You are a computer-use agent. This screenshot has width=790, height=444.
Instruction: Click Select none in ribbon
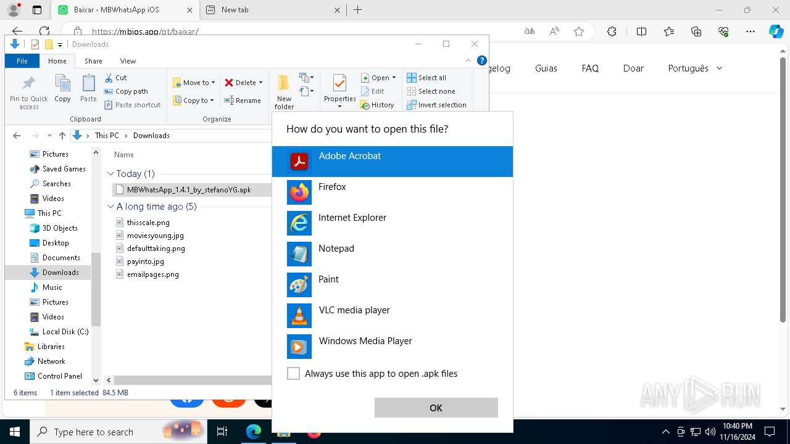click(431, 91)
